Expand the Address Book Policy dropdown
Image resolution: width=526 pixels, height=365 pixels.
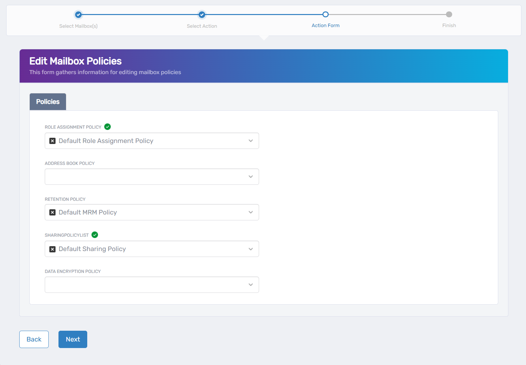pos(251,176)
